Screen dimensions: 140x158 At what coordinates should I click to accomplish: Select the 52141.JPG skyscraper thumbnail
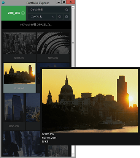pyautogui.click(x=14, y=107)
